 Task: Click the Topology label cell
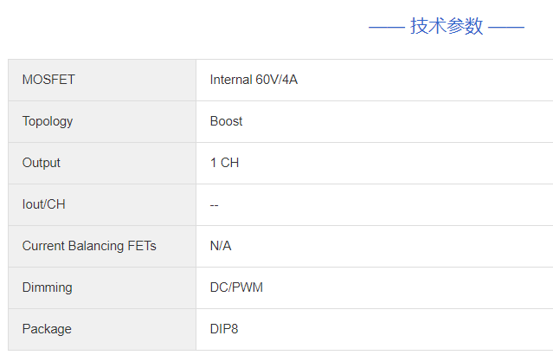coord(48,121)
